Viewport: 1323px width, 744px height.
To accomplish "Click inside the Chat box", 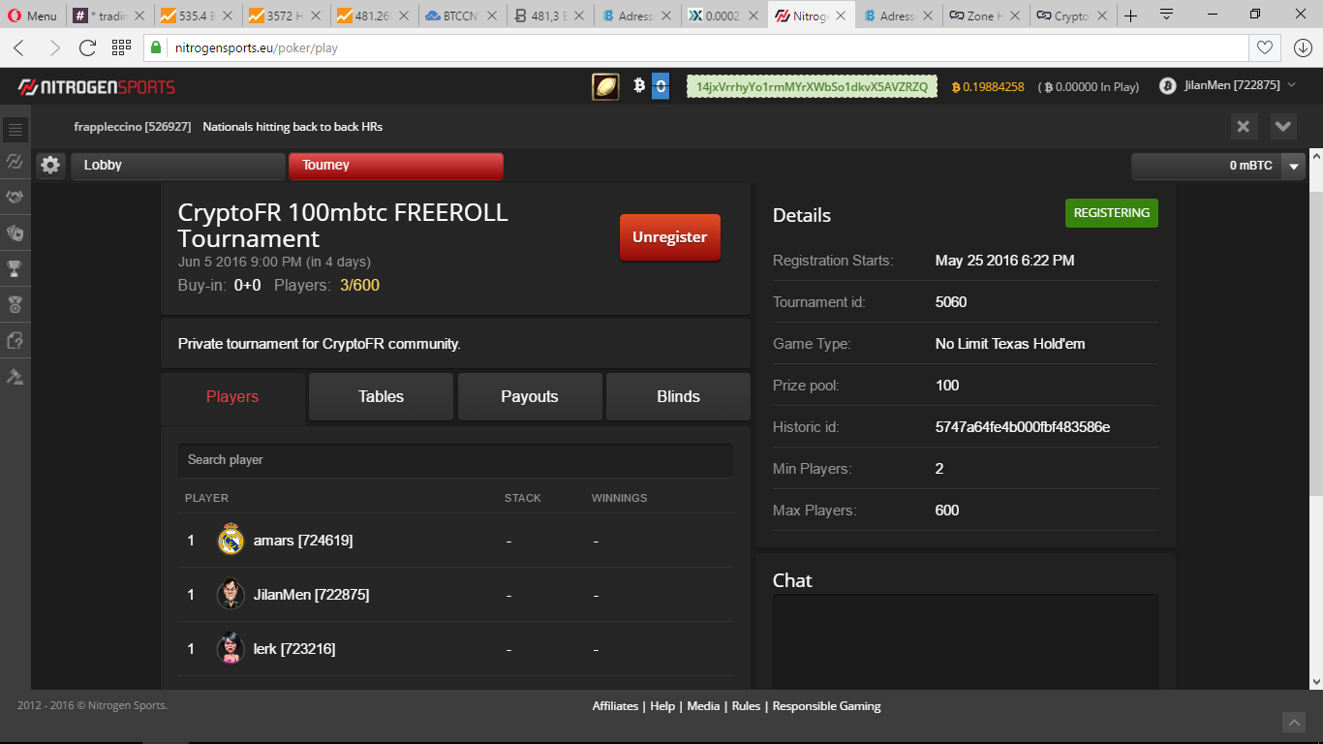I will pyautogui.click(x=965, y=641).
